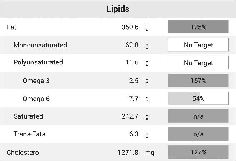
Task: Click the Cholesterol 127% progress bar
Action: [198, 152]
